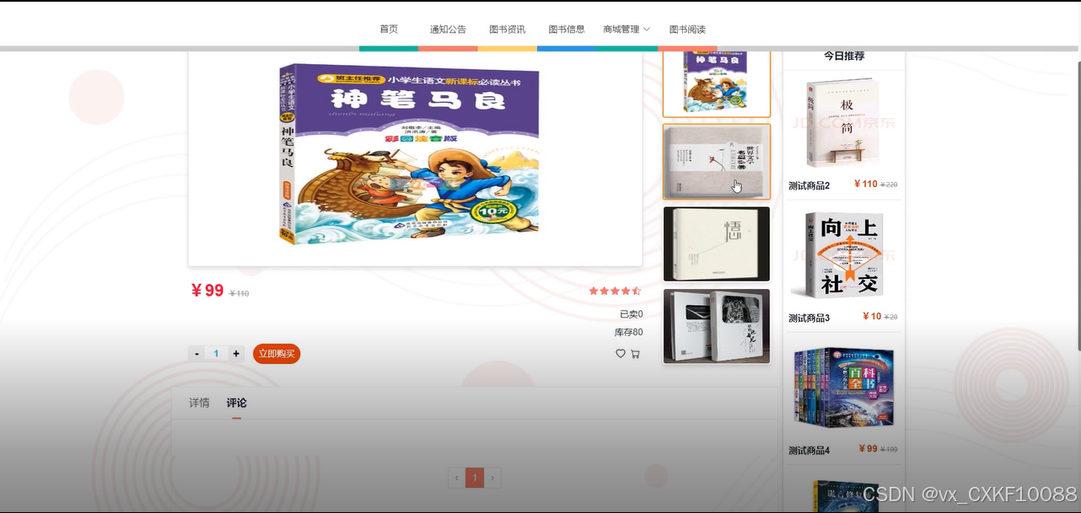Open the 图书阅读 menu item
This screenshot has height=513, width=1081.
pos(687,29)
